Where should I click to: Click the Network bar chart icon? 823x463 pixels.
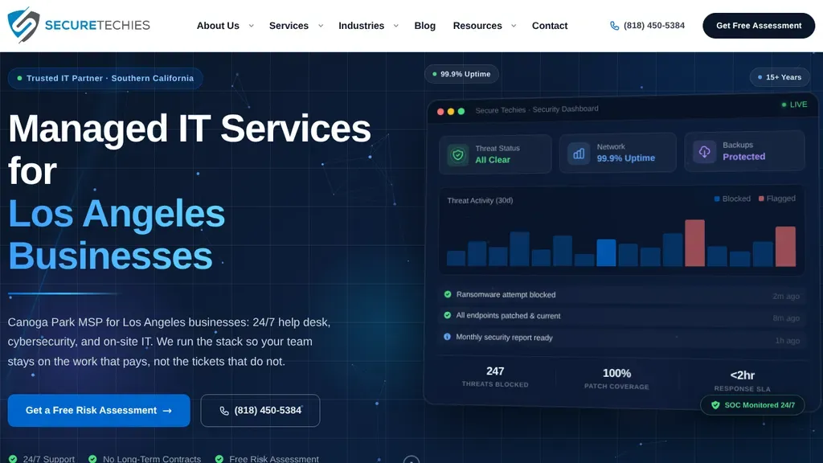pos(579,154)
